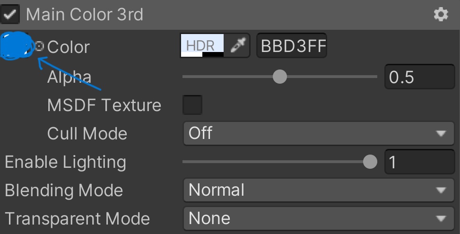Click the Alpha value field showing 0.5
Screen dimensions: 460x234
click(x=420, y=77)
